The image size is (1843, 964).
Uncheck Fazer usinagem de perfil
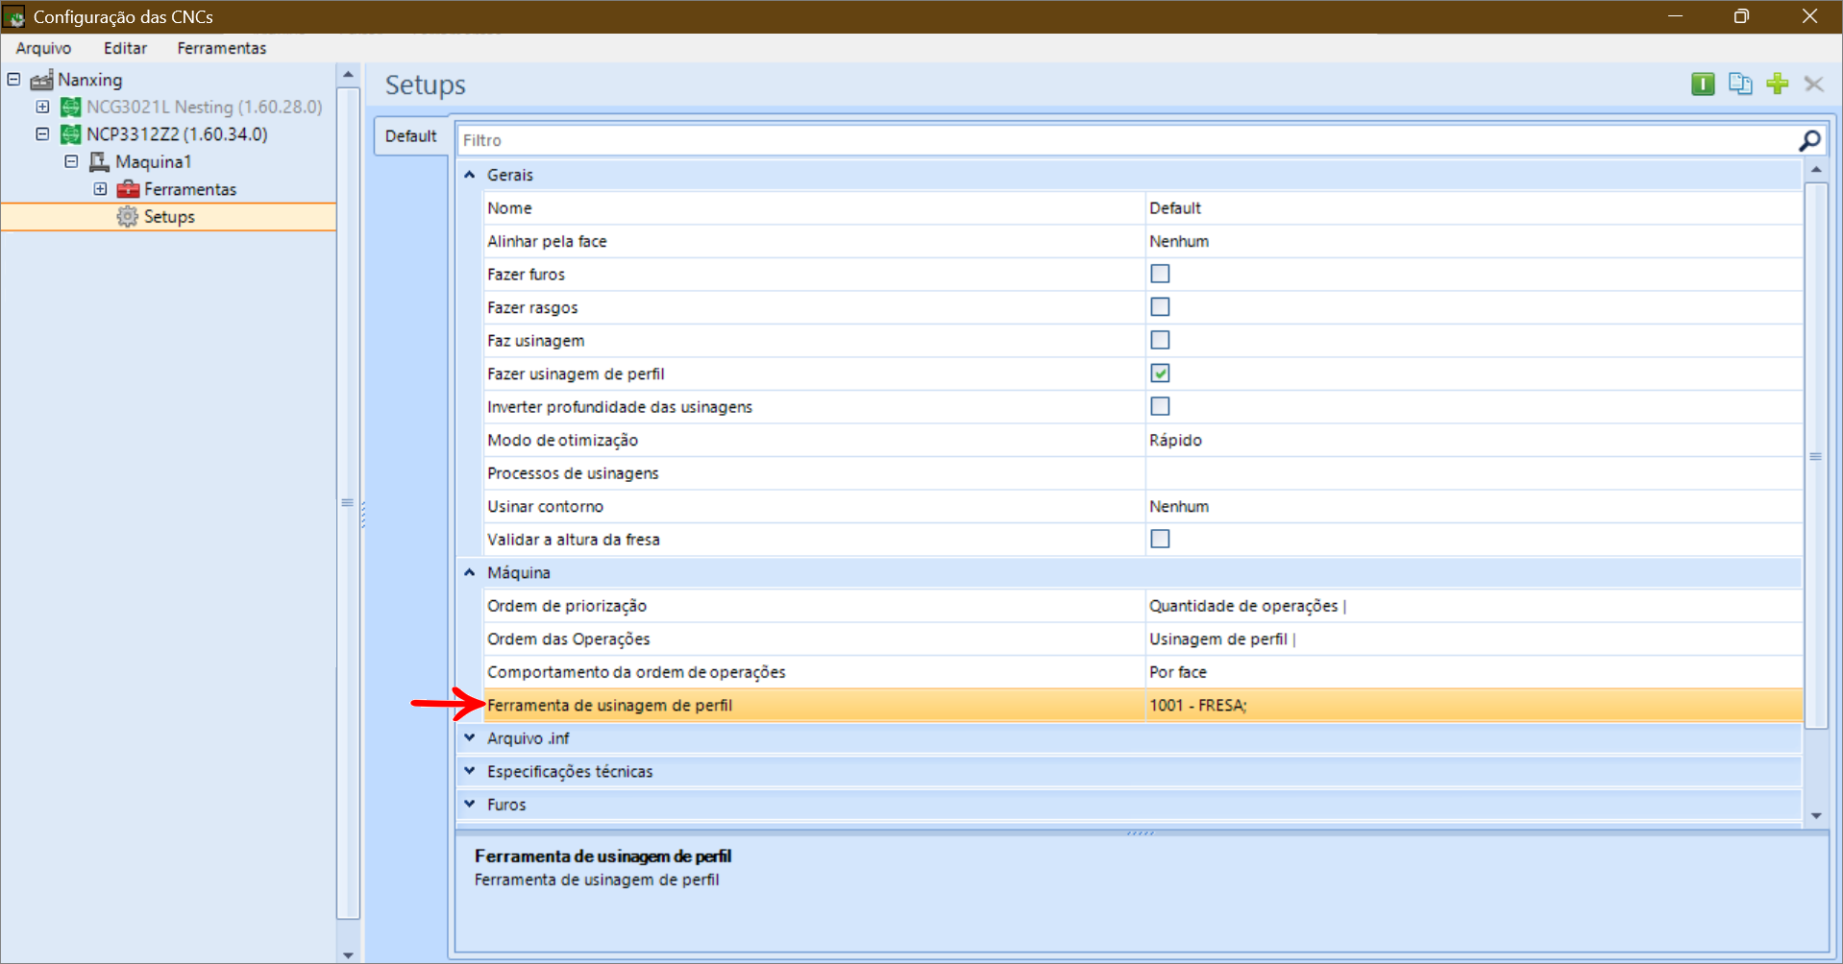coord(1160,374)
